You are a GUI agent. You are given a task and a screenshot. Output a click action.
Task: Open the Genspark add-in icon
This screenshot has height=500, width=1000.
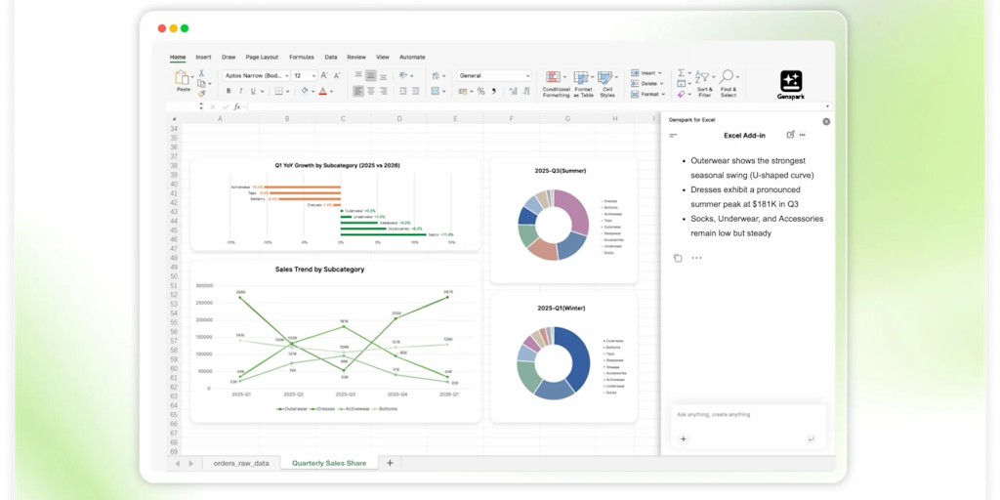(791, 82)
